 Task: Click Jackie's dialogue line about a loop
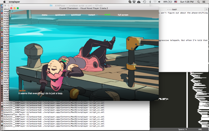pyautogui.click(x=41, y=93)
